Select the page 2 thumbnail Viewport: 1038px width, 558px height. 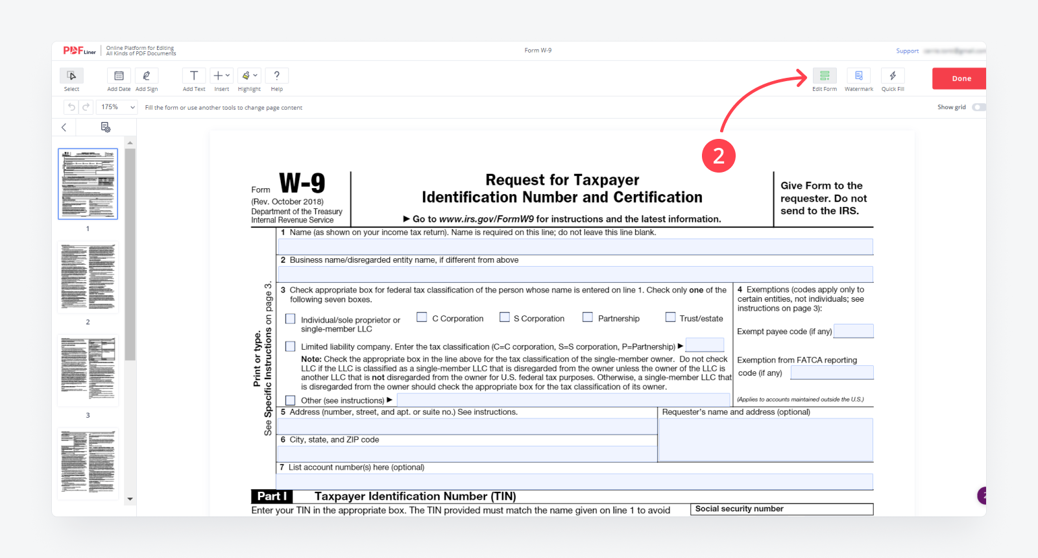pyautogui.click(x=88, y=277)
